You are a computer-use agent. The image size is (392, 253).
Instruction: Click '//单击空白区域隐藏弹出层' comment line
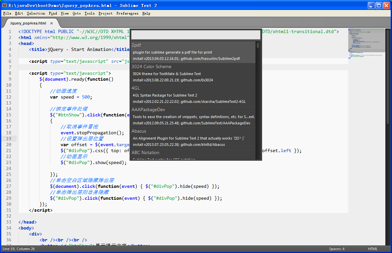(82, 180)
